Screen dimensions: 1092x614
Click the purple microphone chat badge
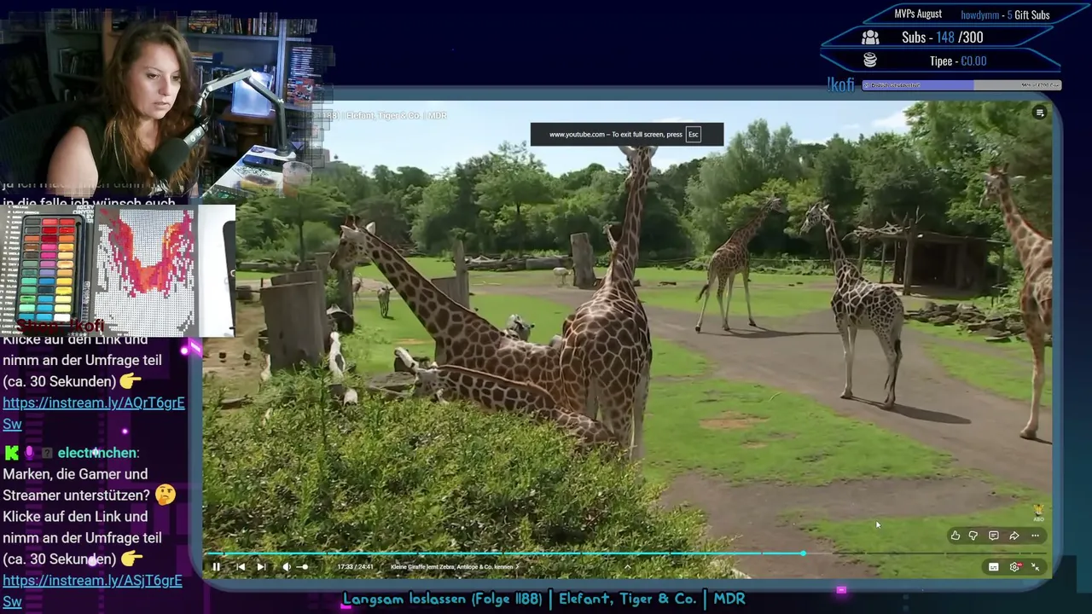29,453
